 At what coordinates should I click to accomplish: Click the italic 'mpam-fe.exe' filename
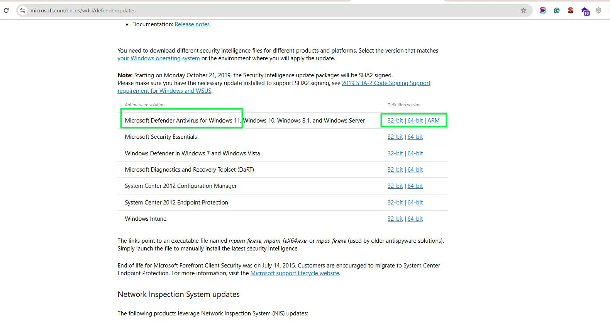[245, 241]
